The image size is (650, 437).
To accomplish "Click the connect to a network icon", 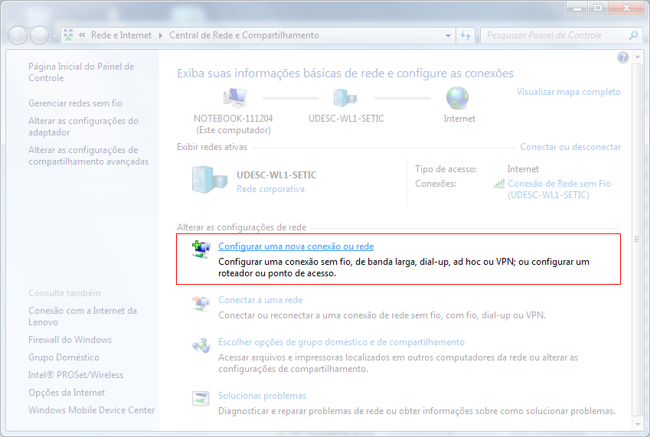I will (201, 304).
